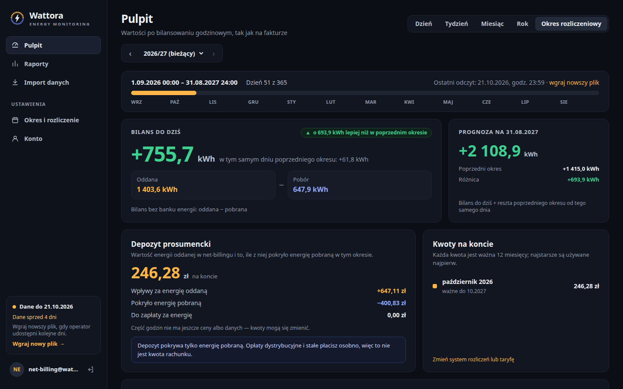623x389 pixels.
Task: Select the Okres rozliczeniowy tab
Action: (x=571, y=24)
